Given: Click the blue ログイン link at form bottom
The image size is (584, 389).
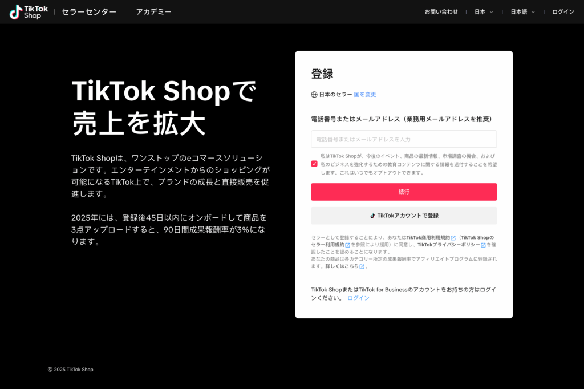Looking at the screenshot, I should point(358,298).
